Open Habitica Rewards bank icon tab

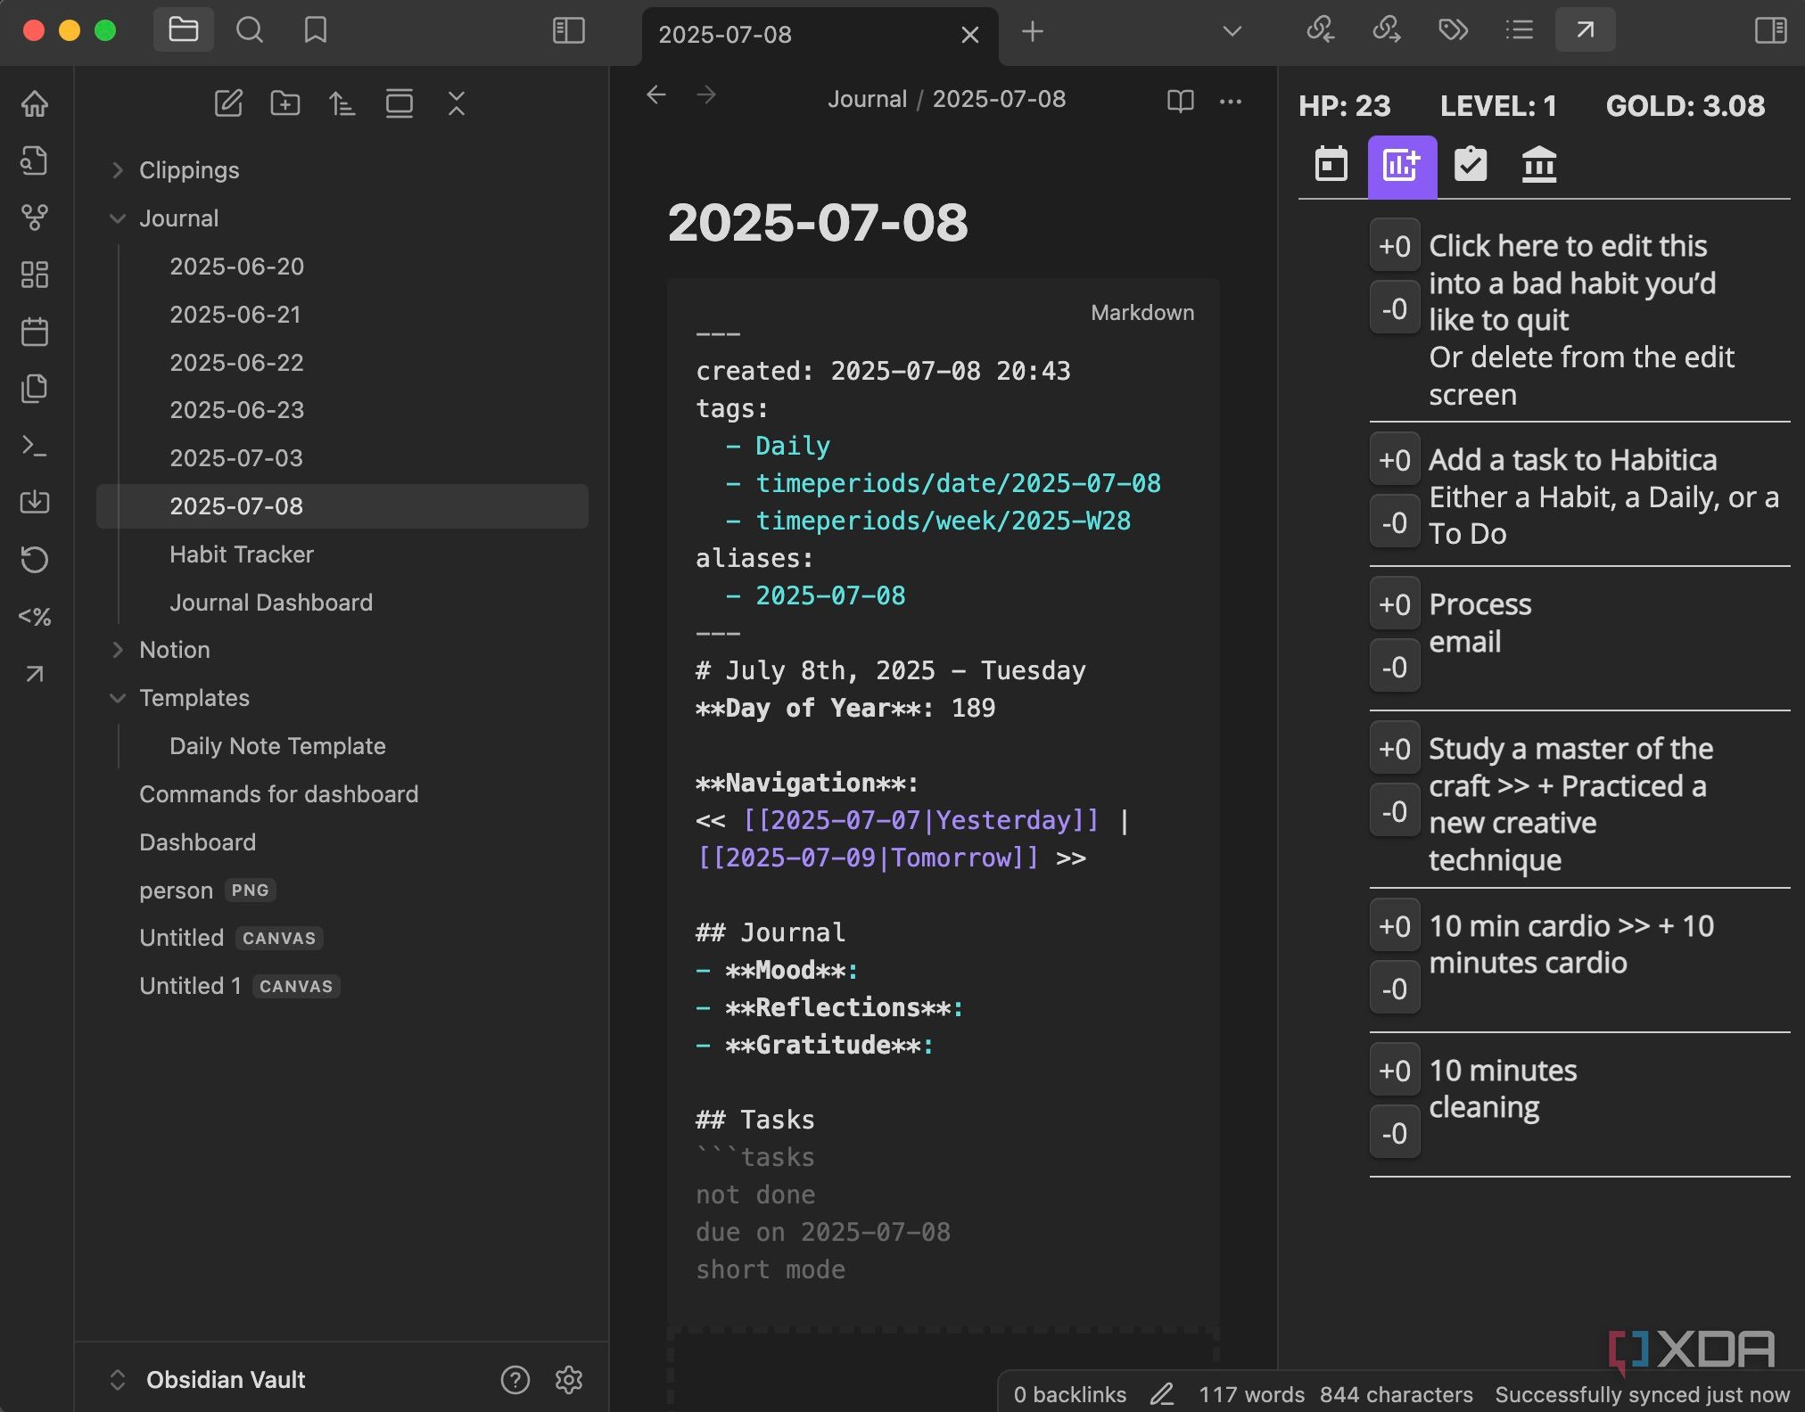pyautogui.click(x=1539, y=165)
